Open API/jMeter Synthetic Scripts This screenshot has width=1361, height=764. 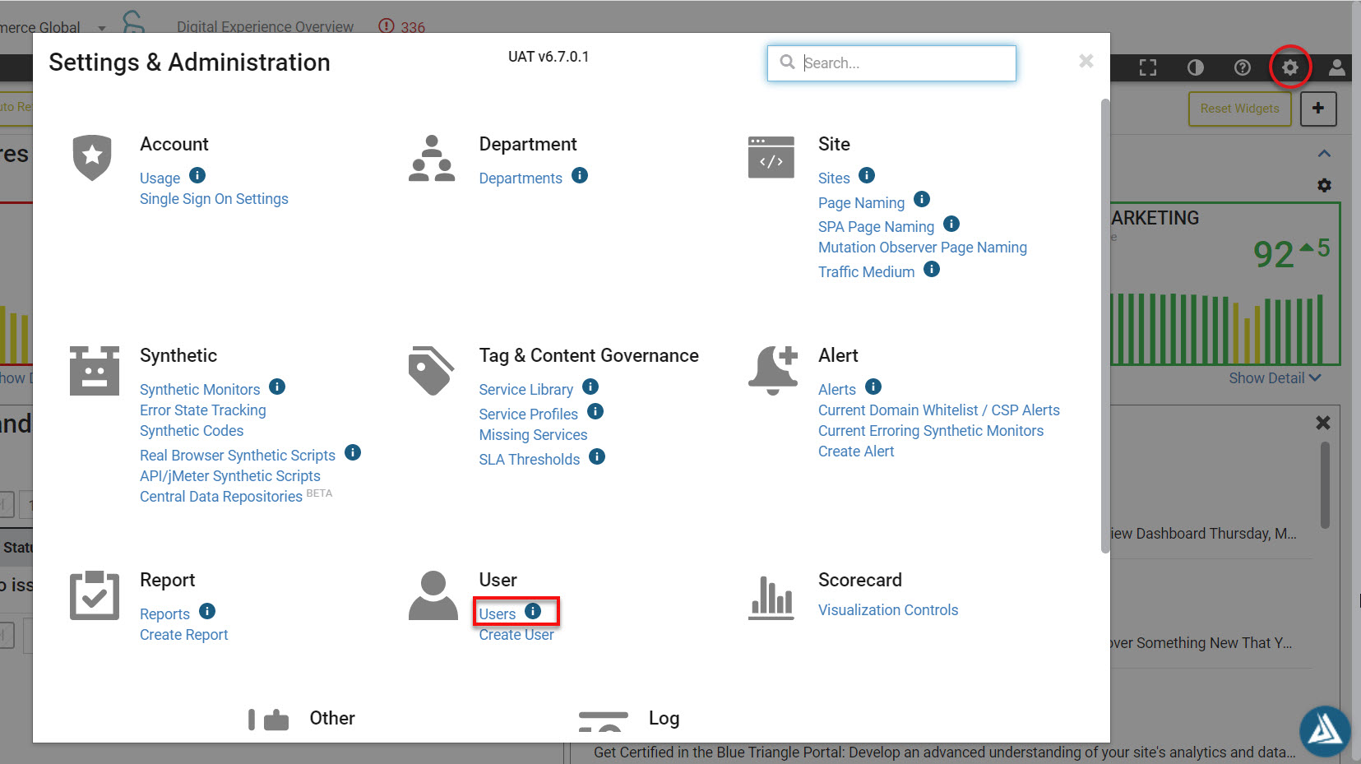[x=230, y=476]
